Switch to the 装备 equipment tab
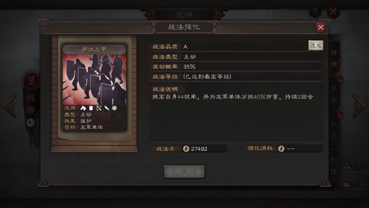 (334, 94)
